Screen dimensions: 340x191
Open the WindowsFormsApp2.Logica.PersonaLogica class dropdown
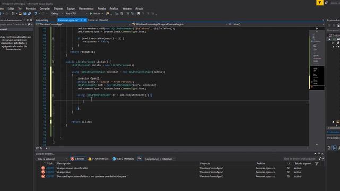pos(180,24)
